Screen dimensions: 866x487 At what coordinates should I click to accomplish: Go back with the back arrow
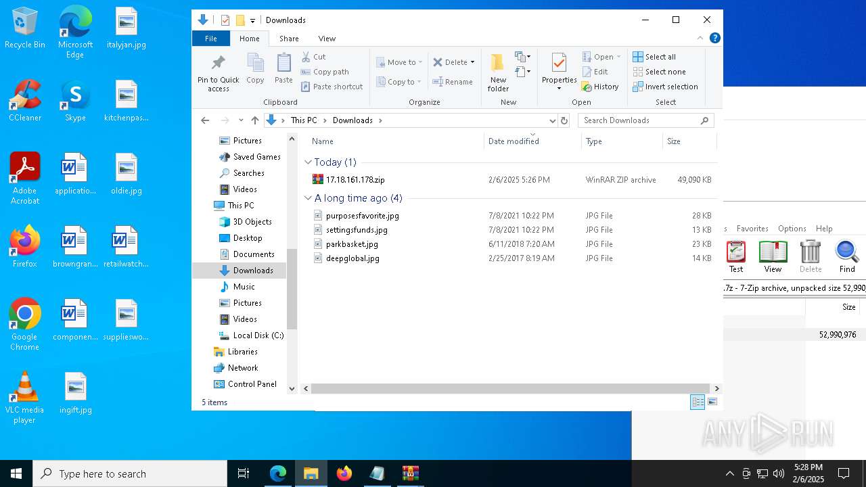coord(205,120)
